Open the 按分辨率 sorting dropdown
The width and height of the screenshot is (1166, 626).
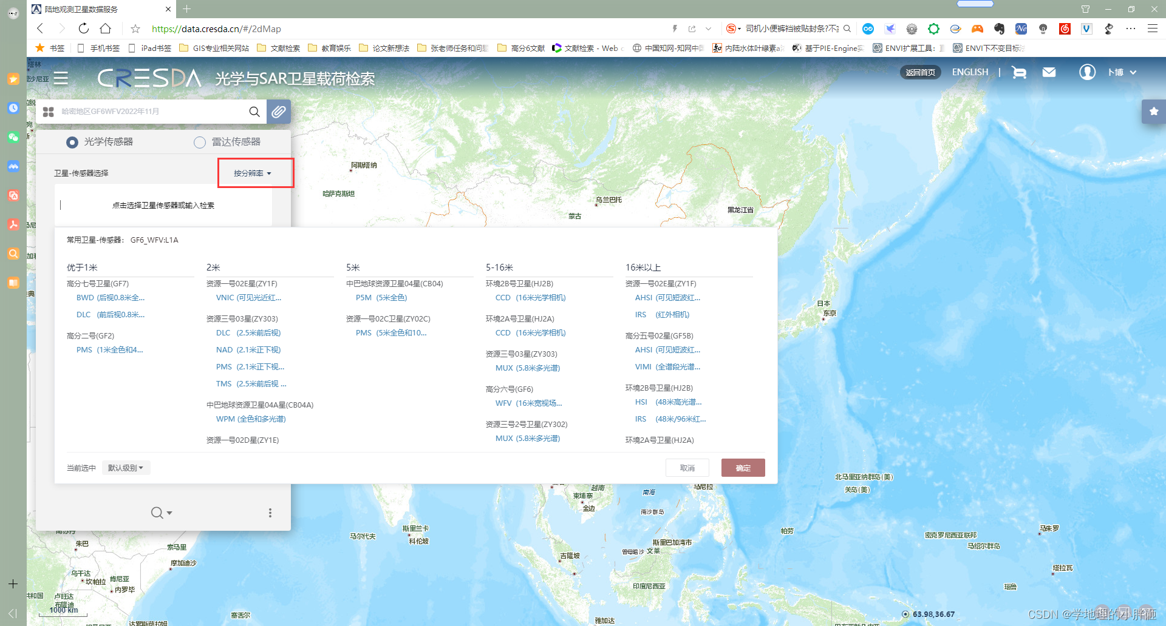(253, 173)
